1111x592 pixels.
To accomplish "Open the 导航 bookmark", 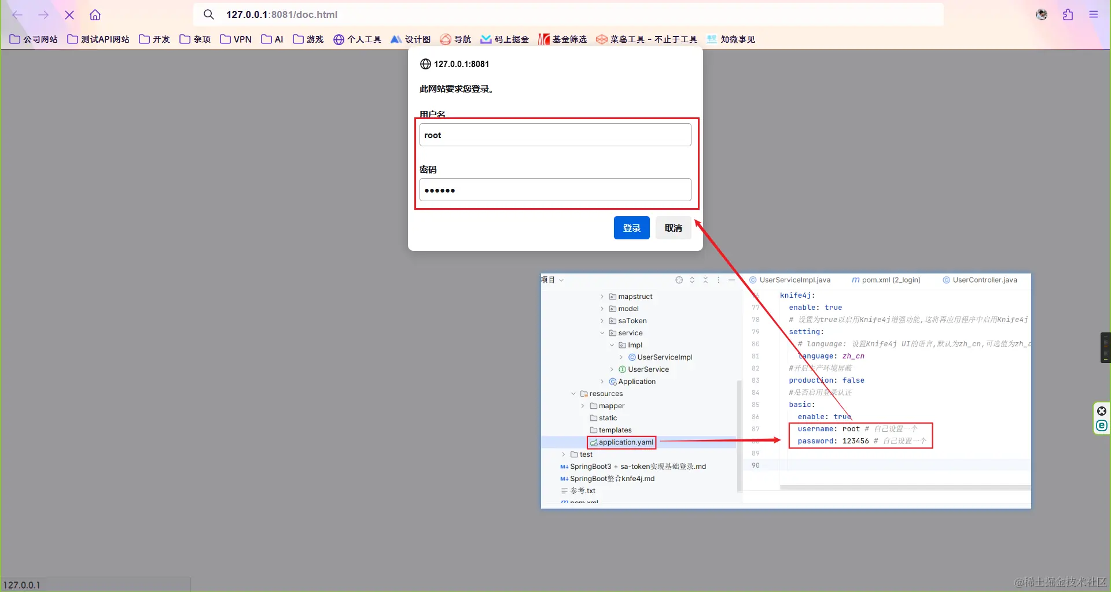I will [x=455, y=39].
